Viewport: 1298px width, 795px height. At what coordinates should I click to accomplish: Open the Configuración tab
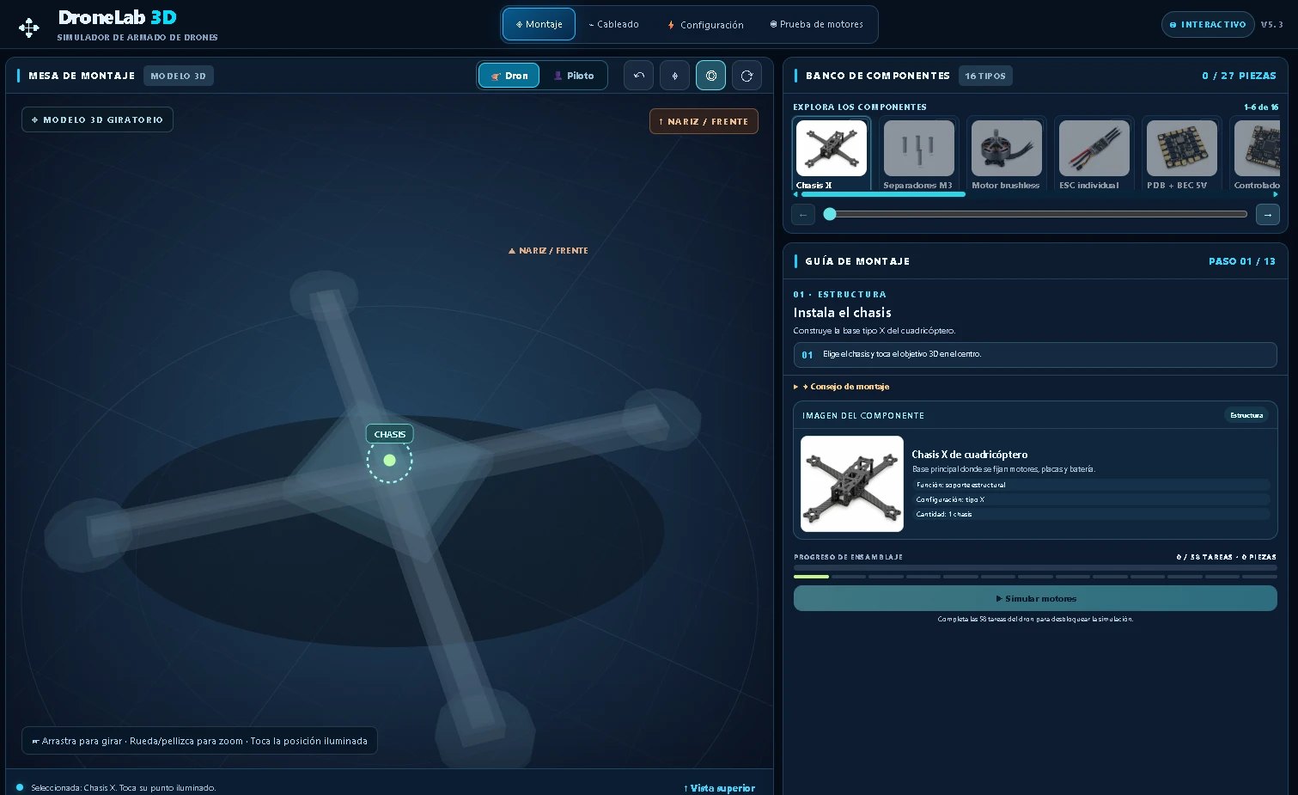(705, 24)
